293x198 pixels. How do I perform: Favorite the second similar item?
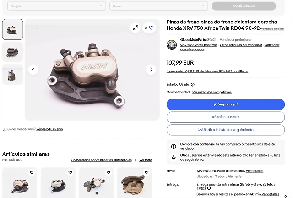pyautogui.click(x=70, y=172)
